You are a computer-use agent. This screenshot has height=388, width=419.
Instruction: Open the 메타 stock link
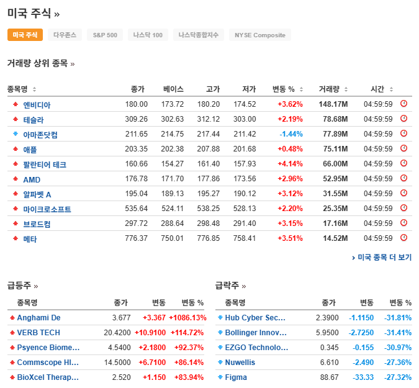click(x=30, y=239)
